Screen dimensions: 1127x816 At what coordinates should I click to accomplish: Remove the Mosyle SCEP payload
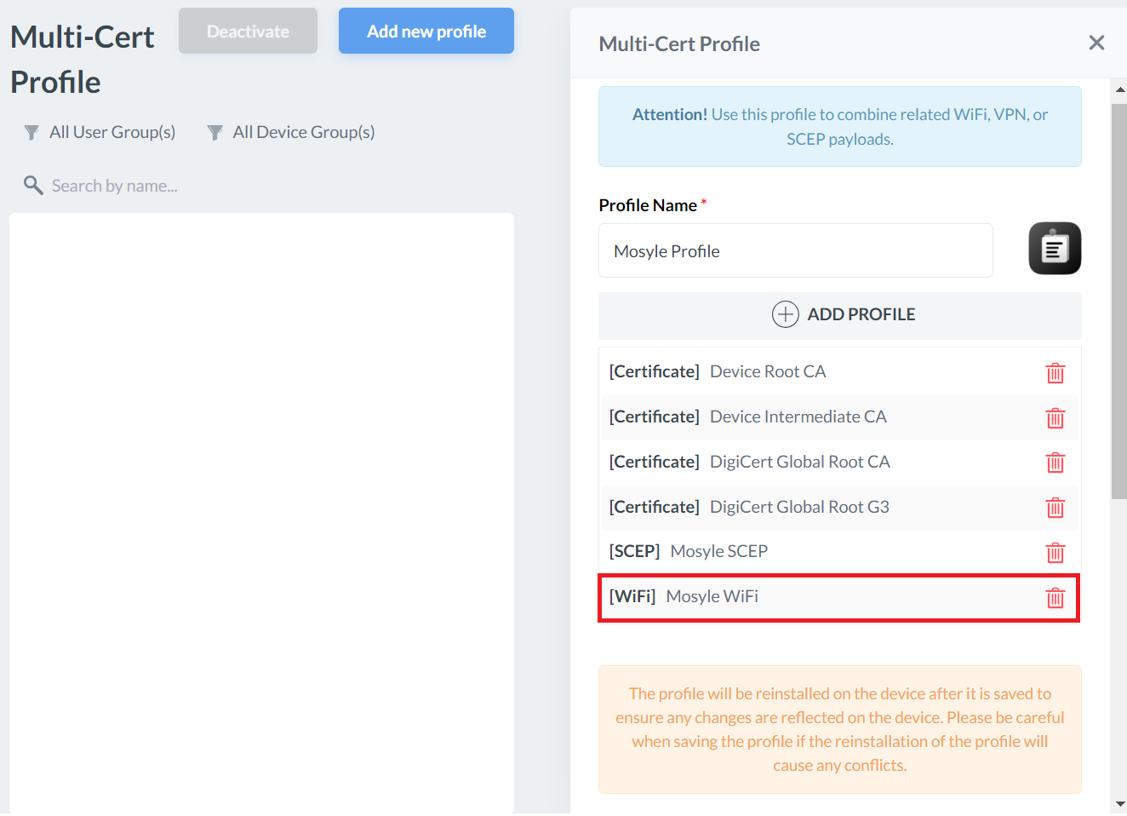click(x=1055, y=553)
